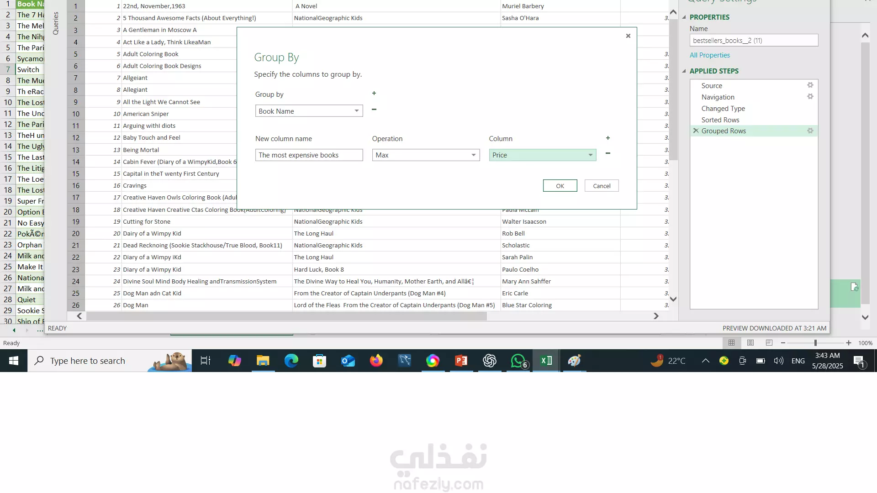877x493 pixels.
Task: Open PowerPoint from taskbar
Action: [461, 361]
